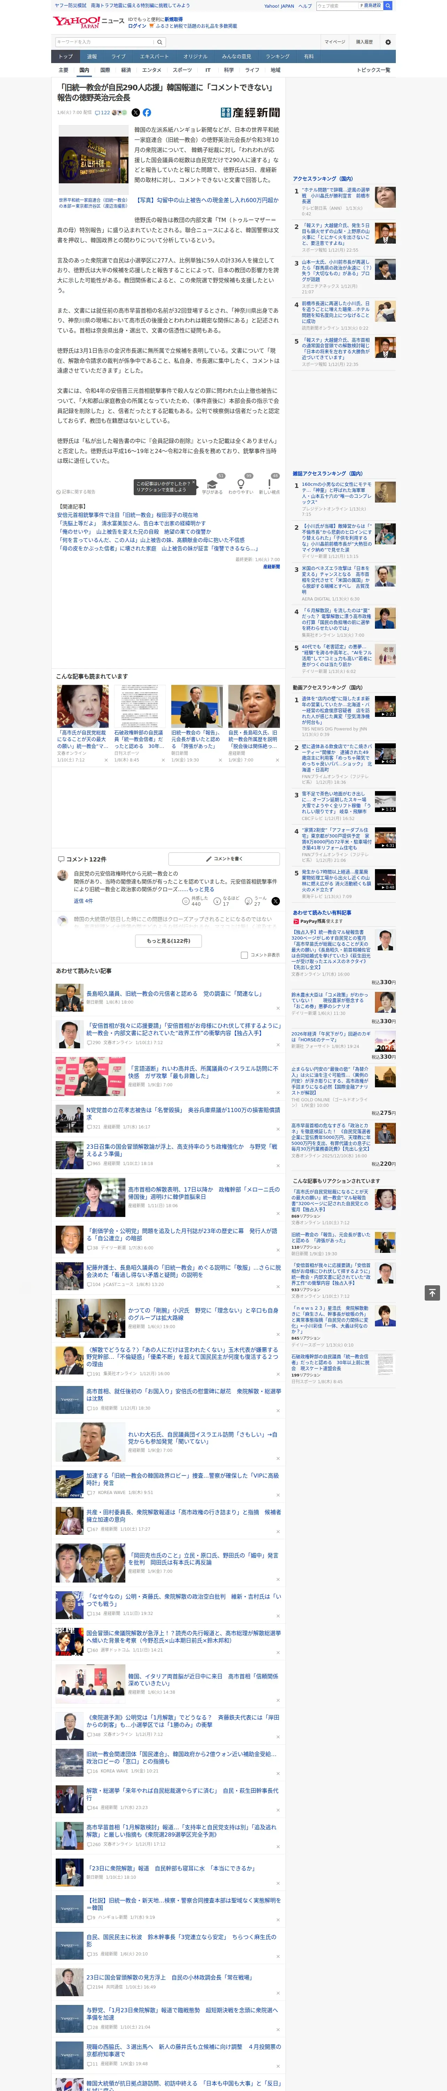Screen dimensions: 447x2091
Task: Open article 23日に国会冒頭解散の見方浮上 自民の小林政調会長
Action: 169,1977
